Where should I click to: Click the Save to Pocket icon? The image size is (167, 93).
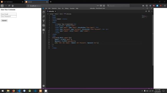tap(101, 6)
